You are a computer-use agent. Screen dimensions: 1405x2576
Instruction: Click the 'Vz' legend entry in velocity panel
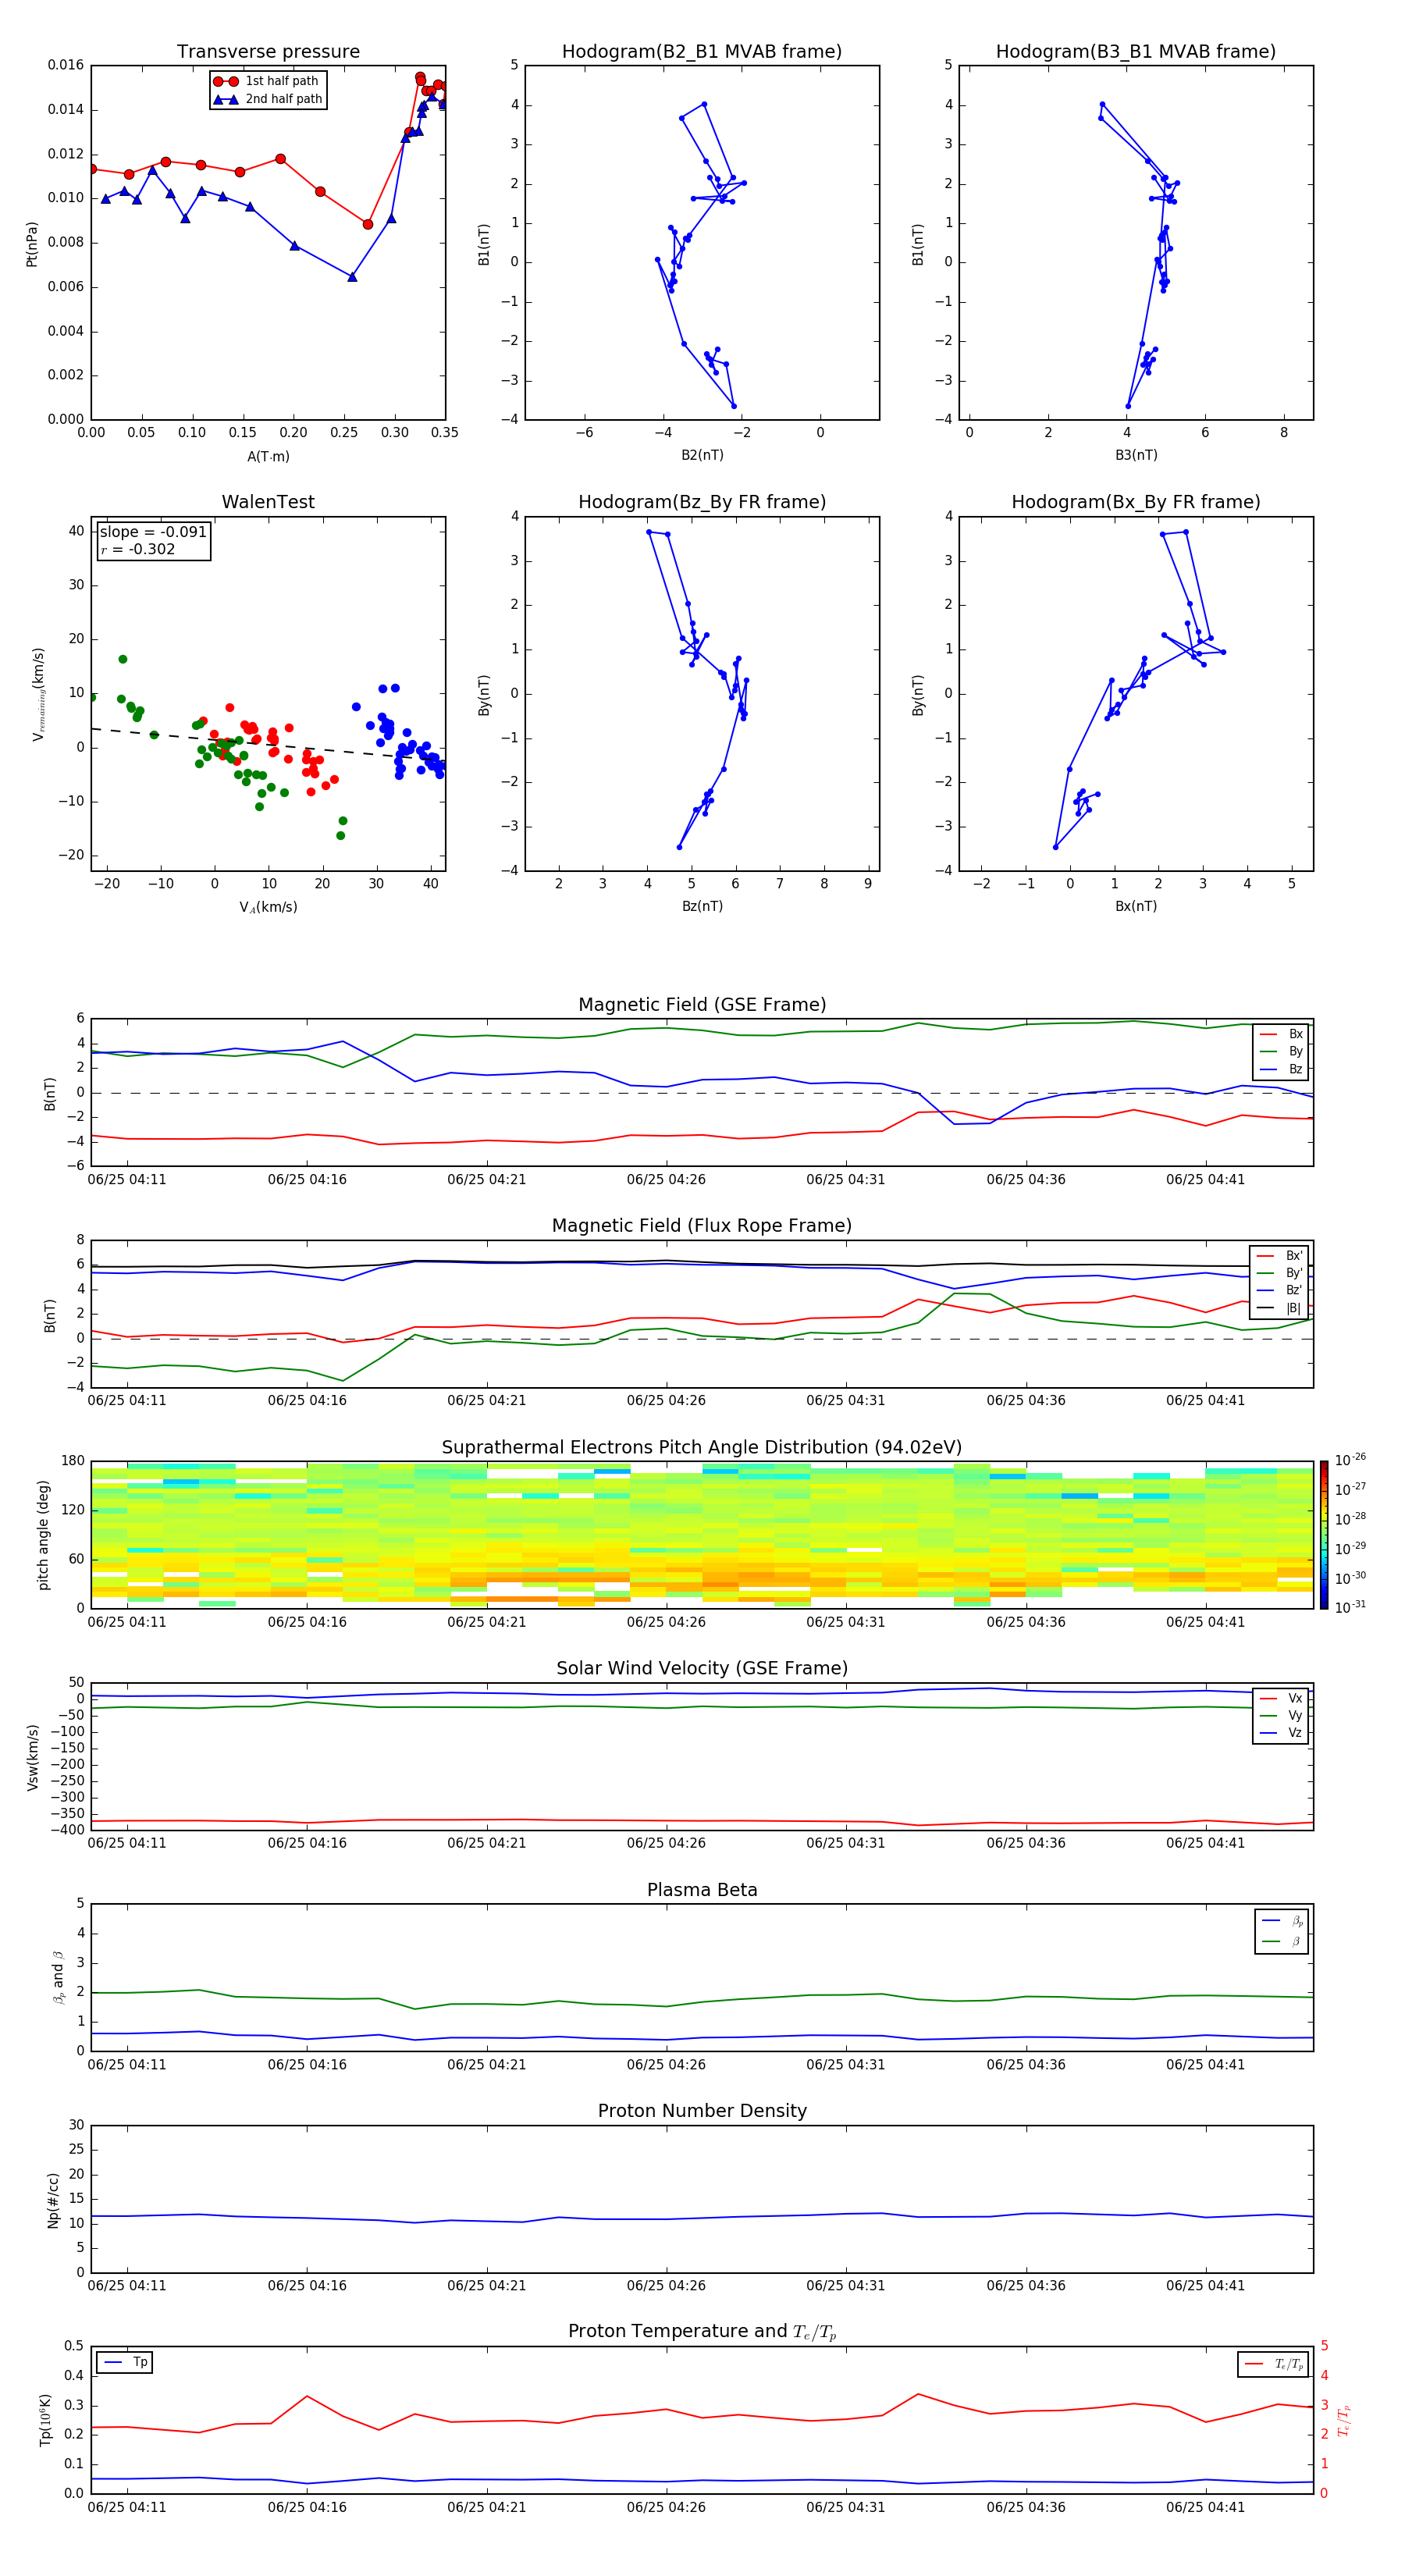pyautogui.click(x=1281, y=1733)
